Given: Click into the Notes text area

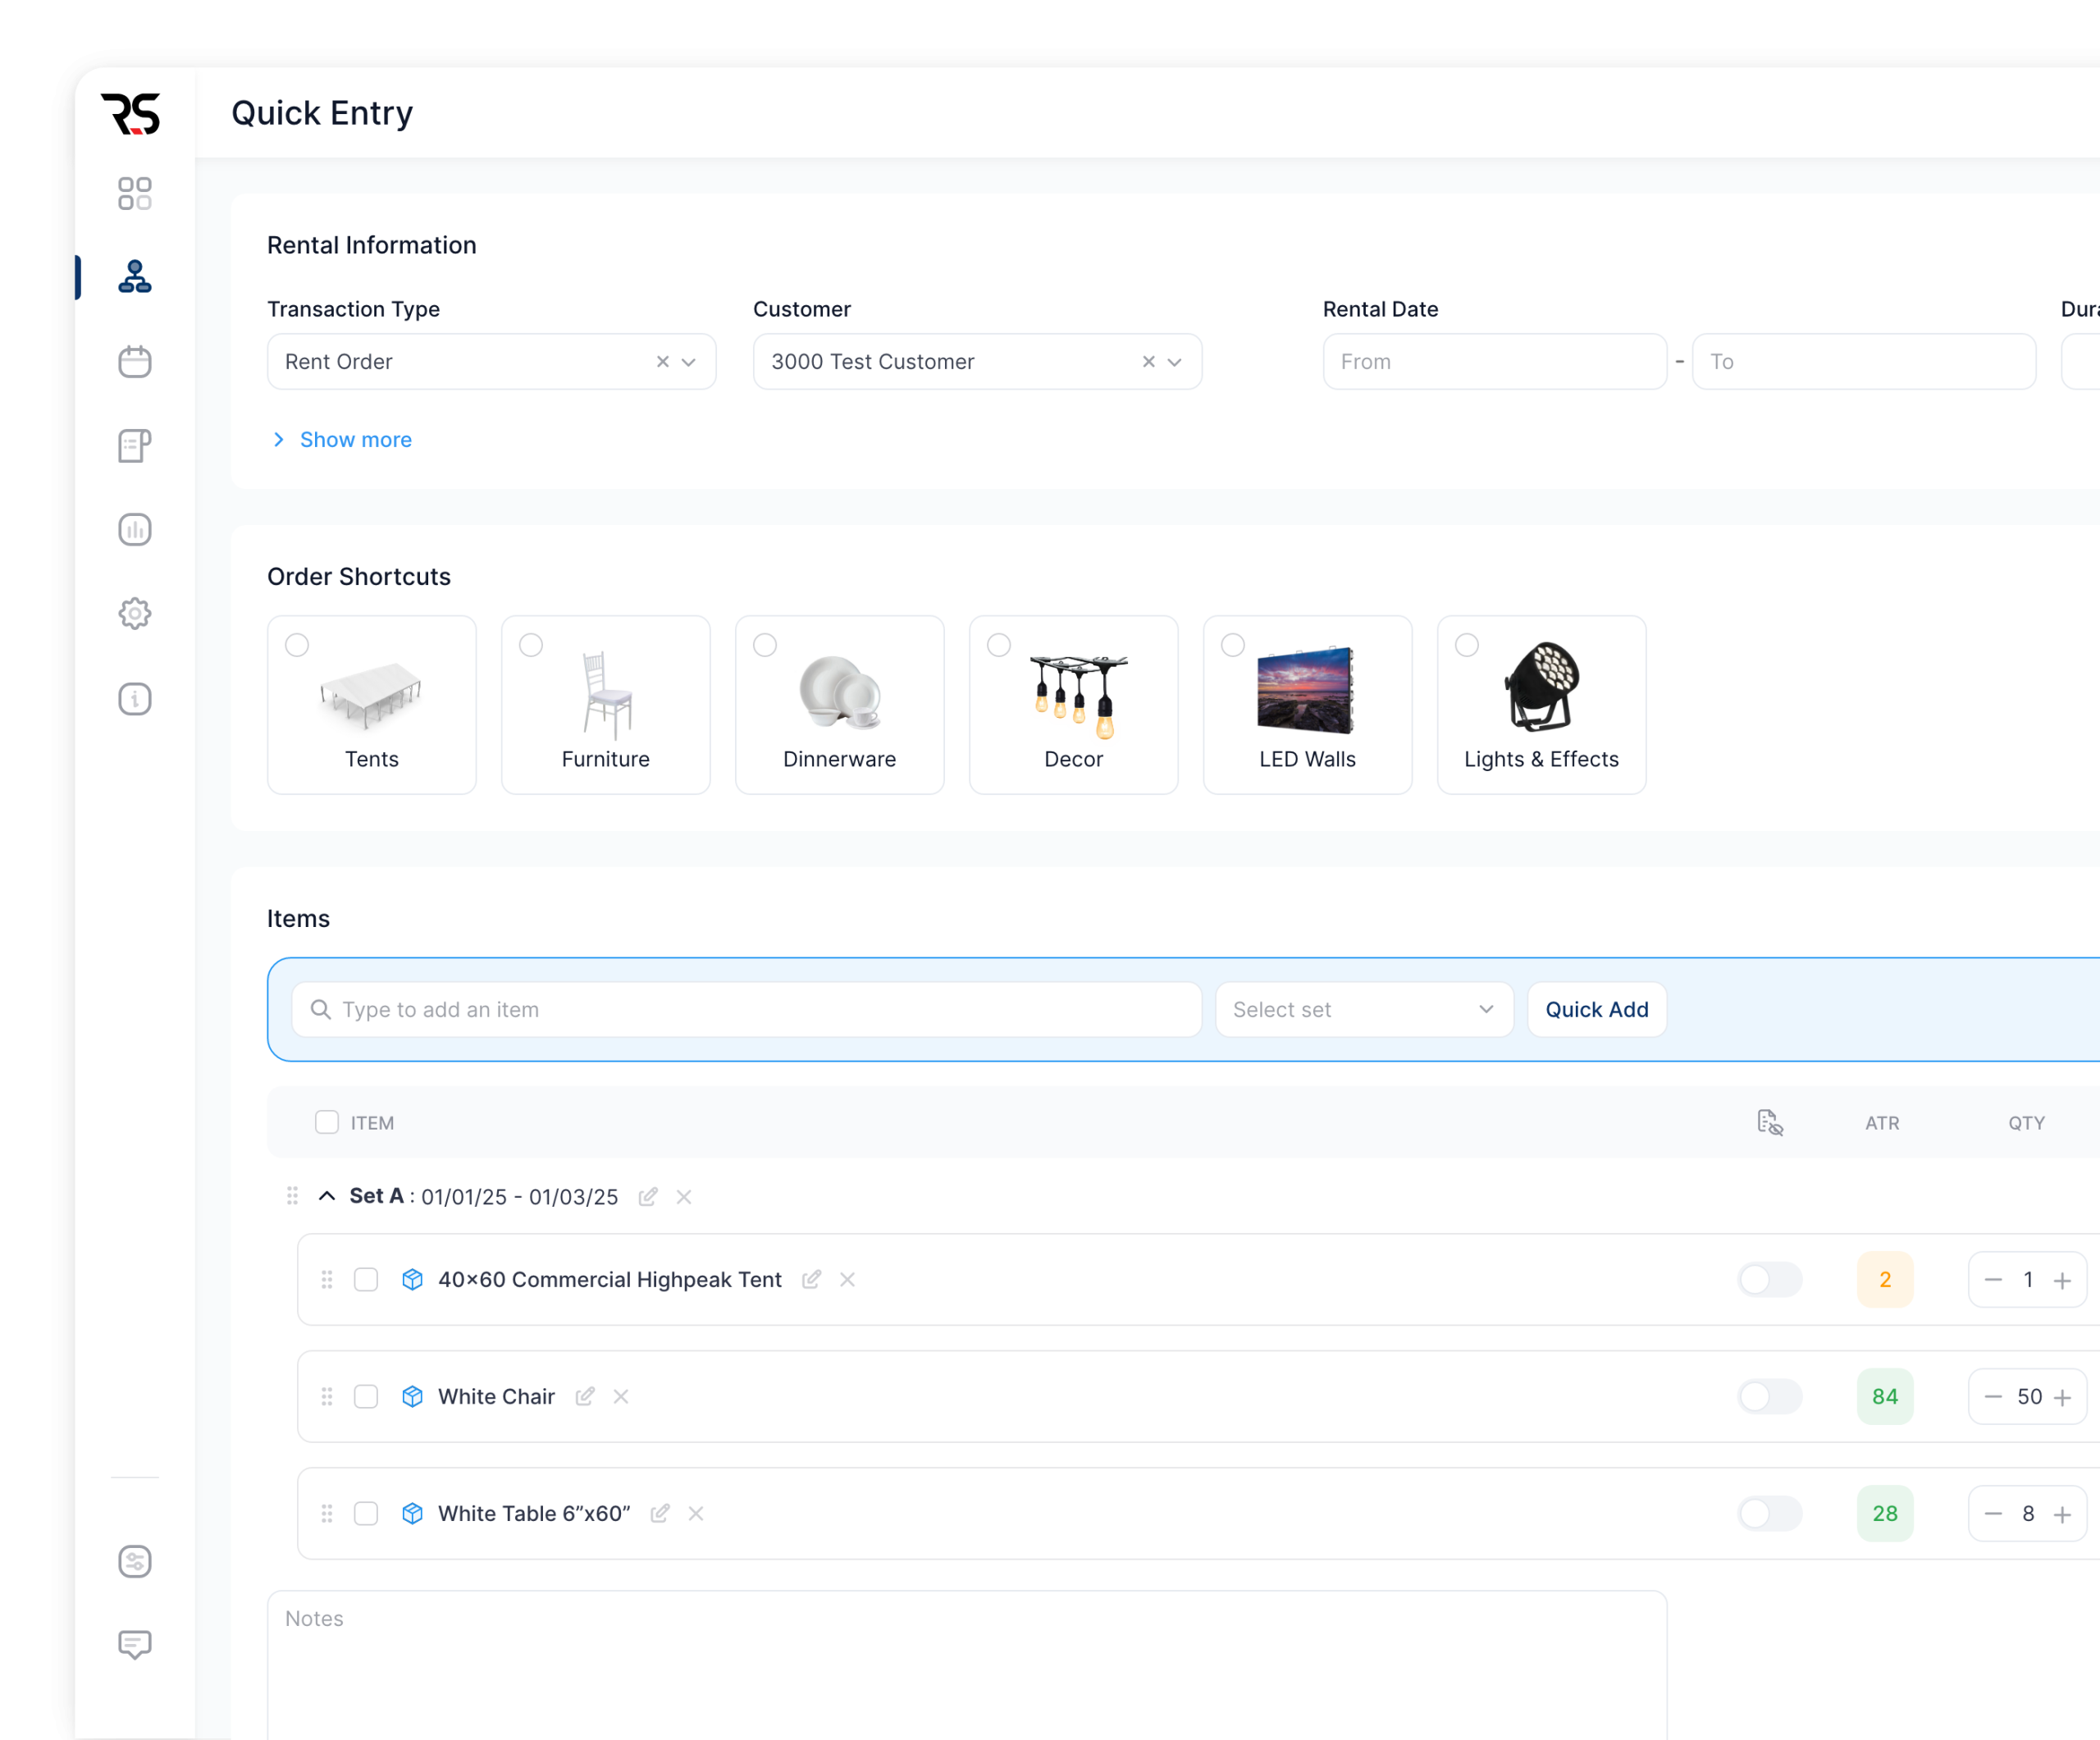Looking at the screenshot, I should (967, 1665).
